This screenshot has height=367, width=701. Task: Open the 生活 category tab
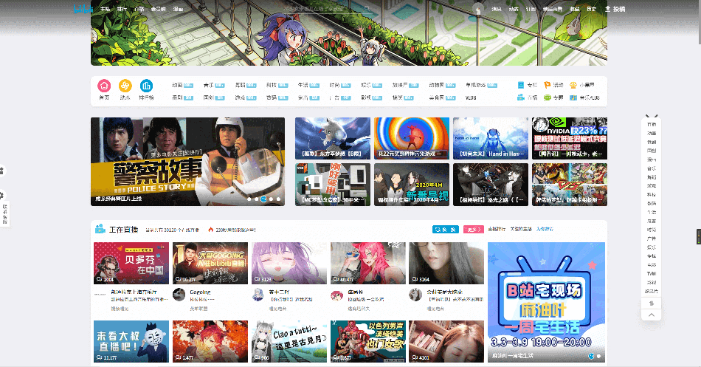point(303,85)
